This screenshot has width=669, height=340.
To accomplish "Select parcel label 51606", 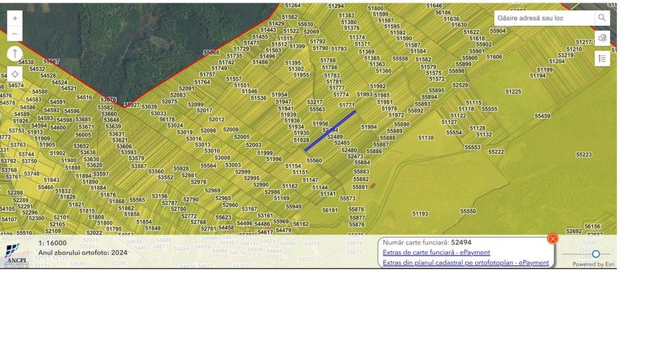I will click(x=494, y=57).
